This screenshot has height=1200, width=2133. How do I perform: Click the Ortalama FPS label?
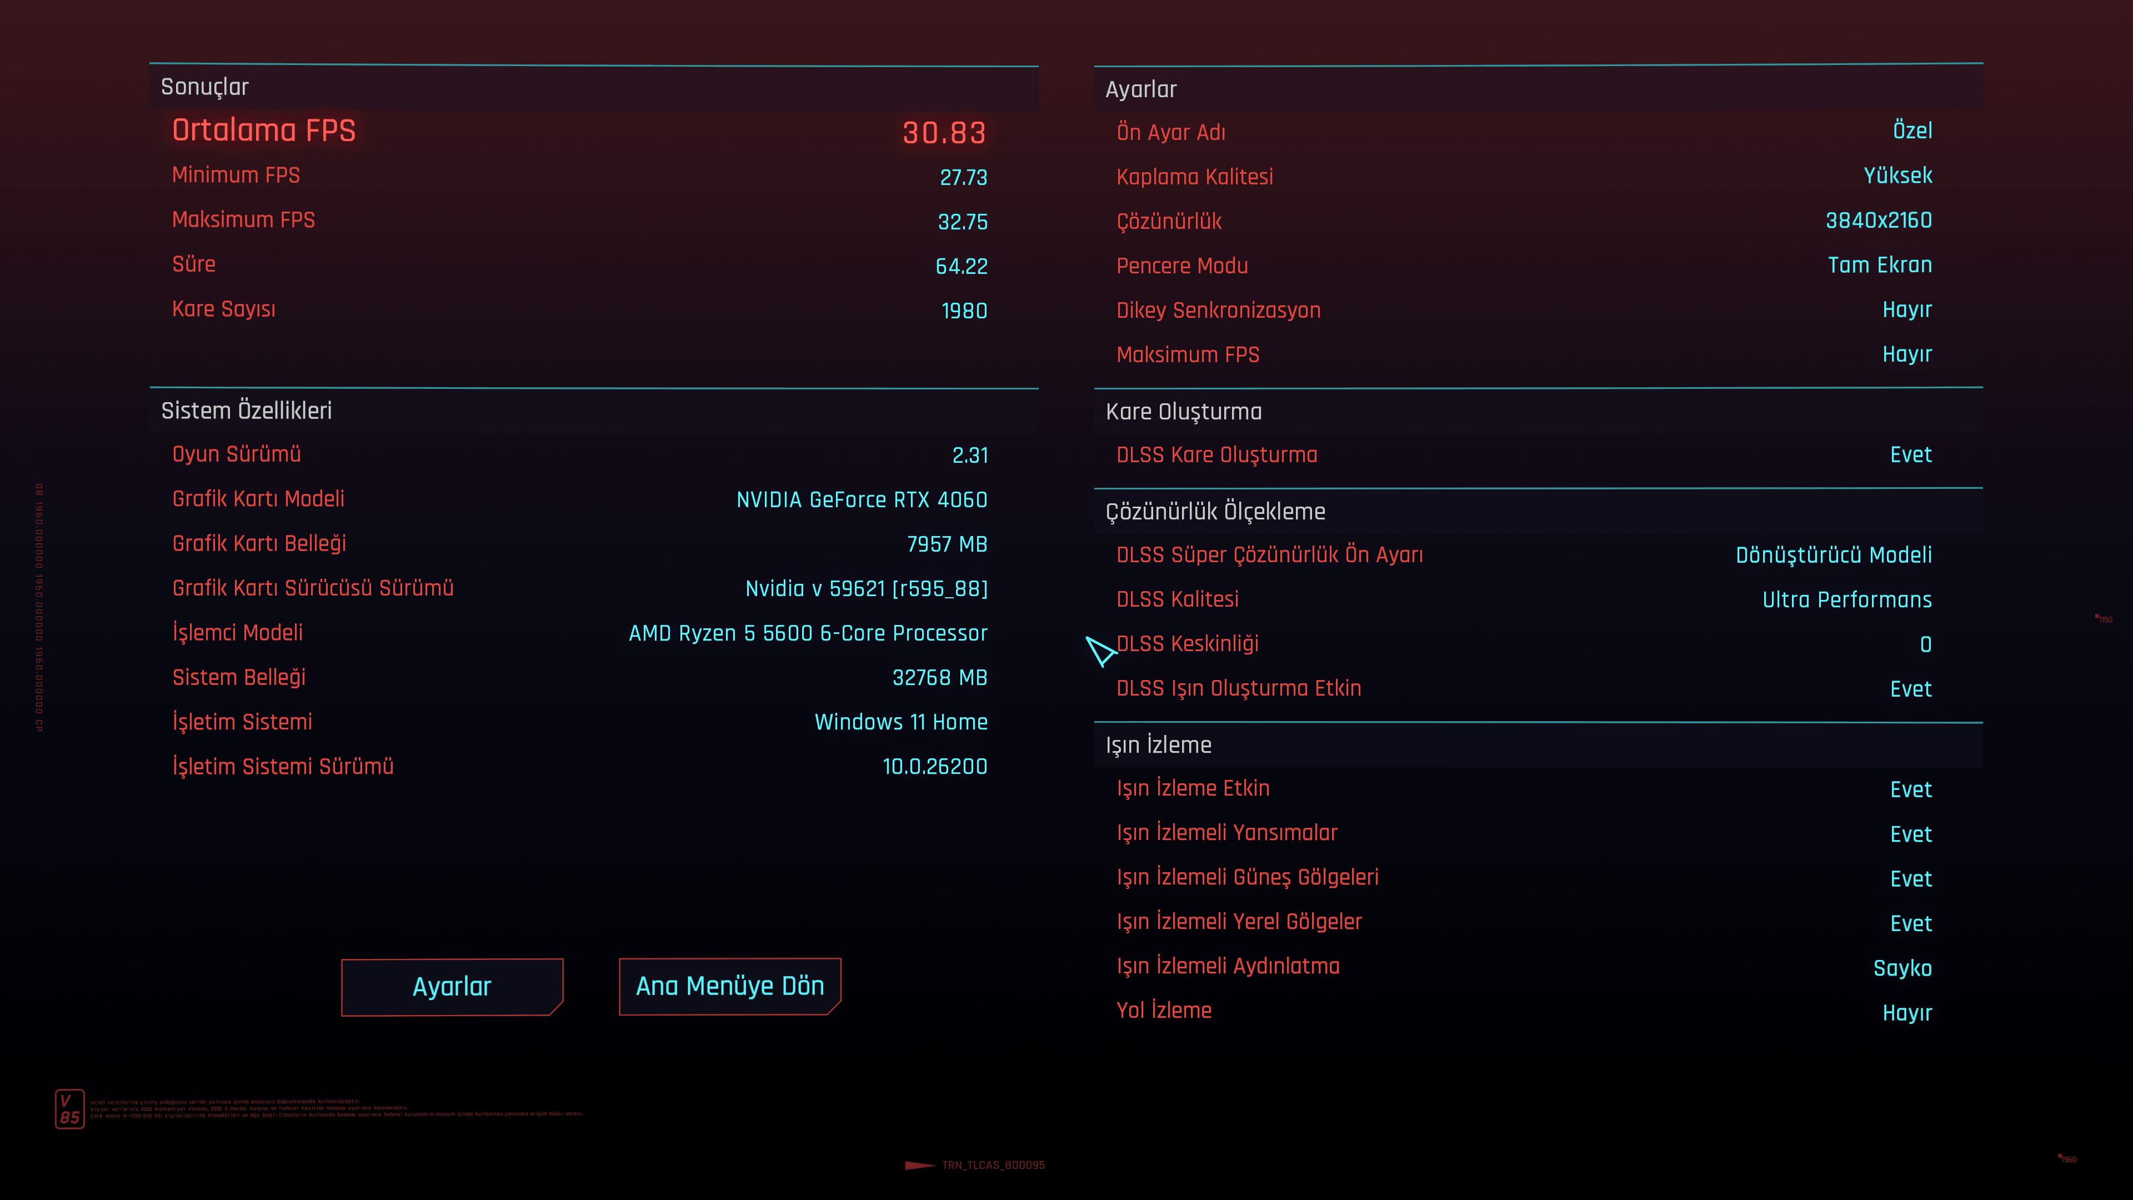263,130
